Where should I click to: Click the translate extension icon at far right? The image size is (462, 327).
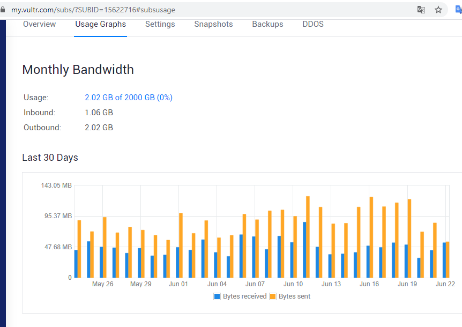pyautogui.click(x=459, y=10)
